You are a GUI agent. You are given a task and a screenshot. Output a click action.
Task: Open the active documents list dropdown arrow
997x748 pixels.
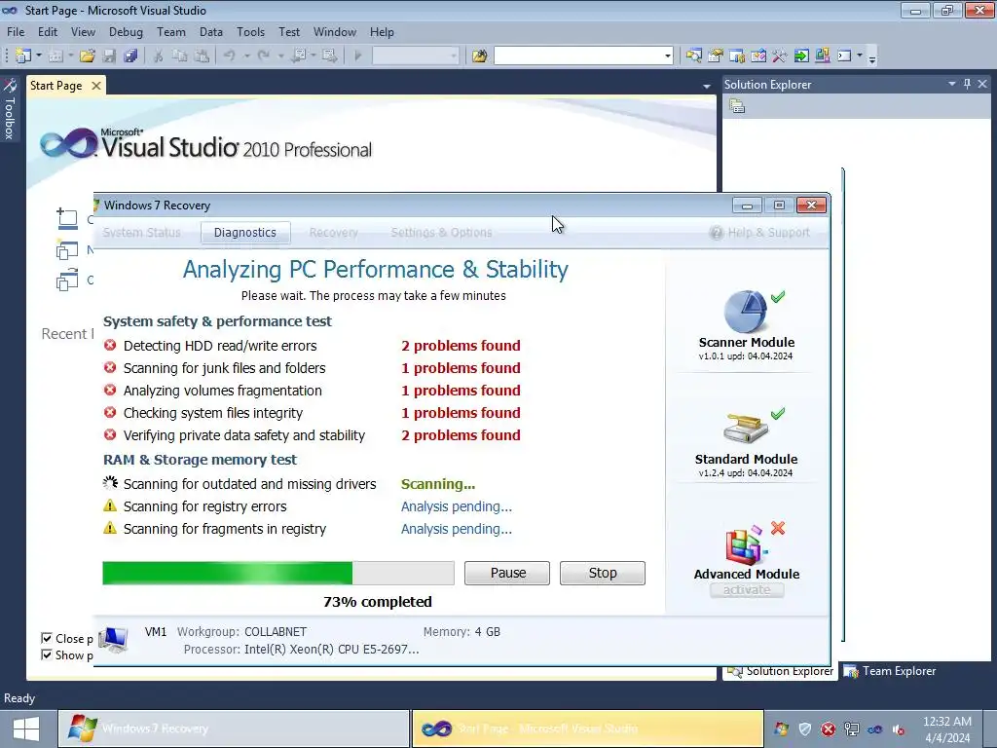[707, 86]
